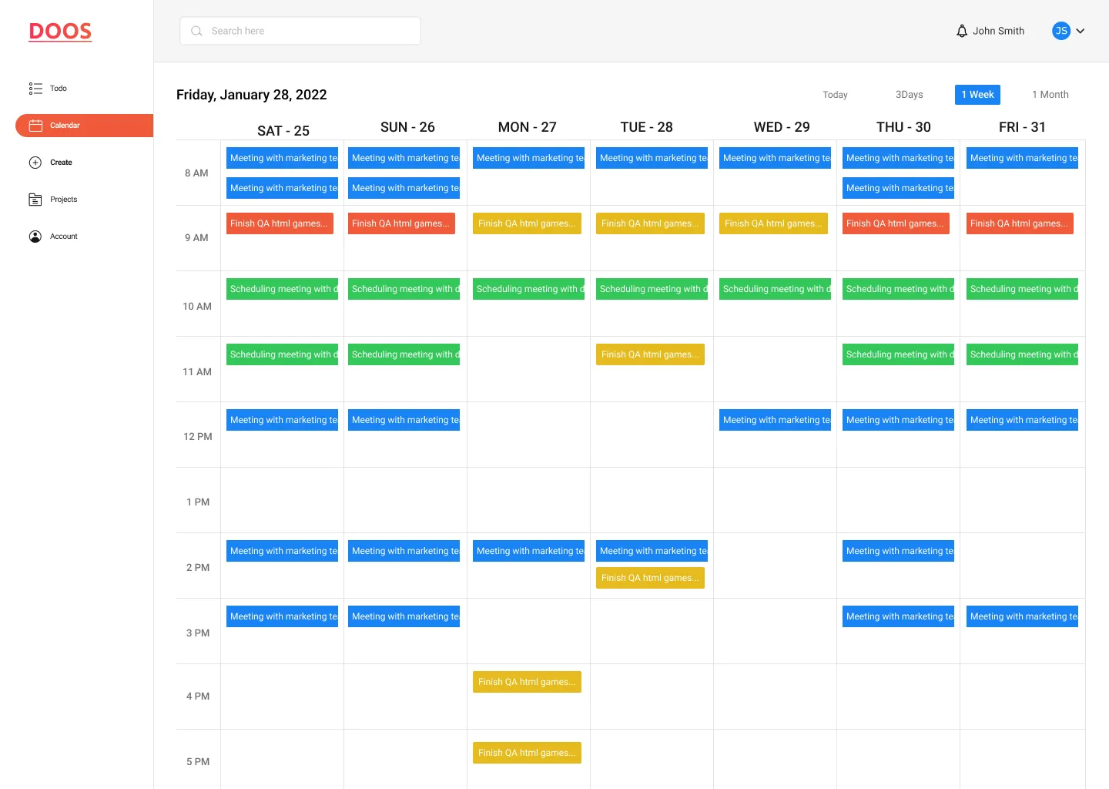Screen dimensions: 1109x789
Task: Open the Projects menu item
Action: (64, 200)
